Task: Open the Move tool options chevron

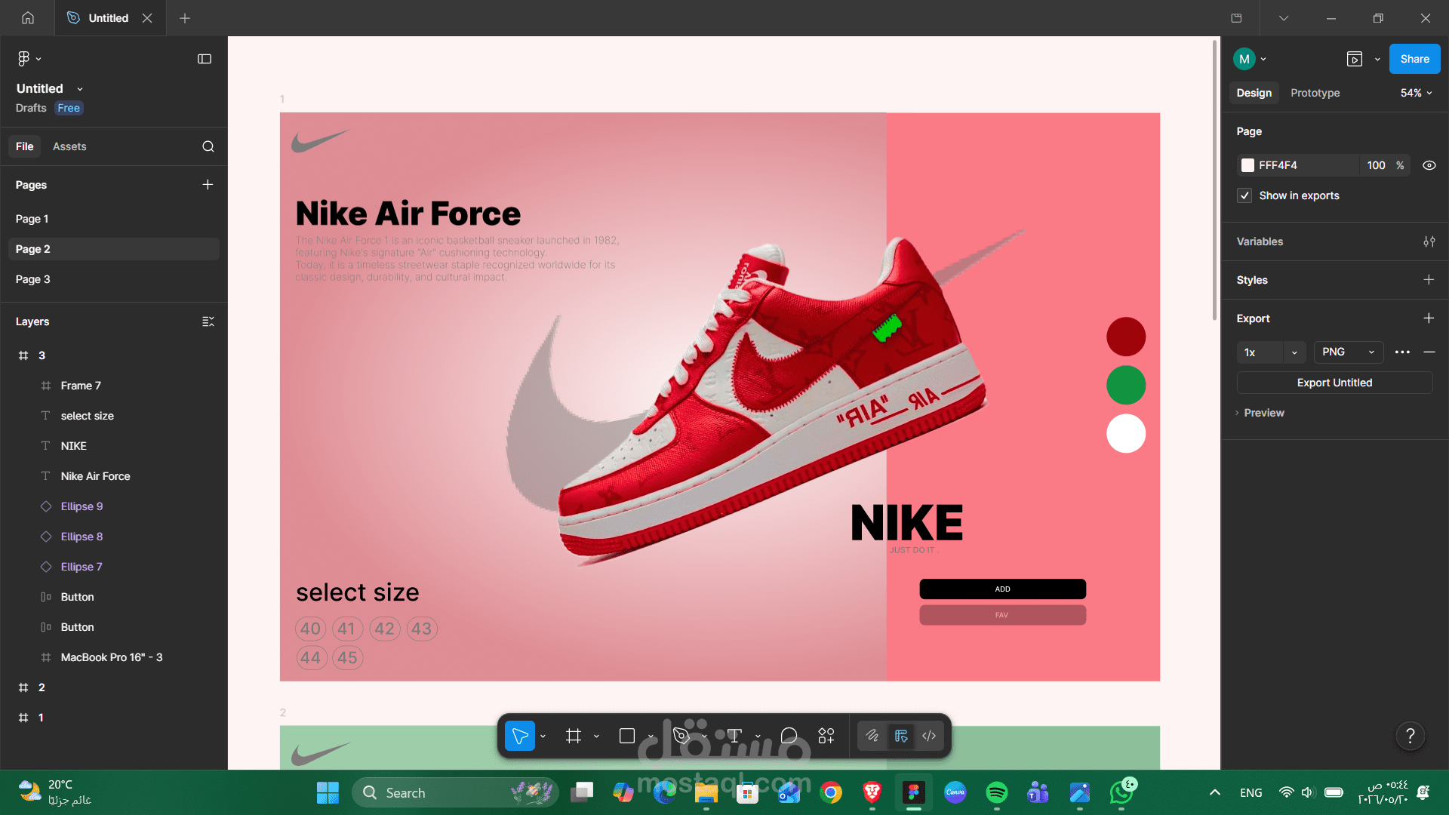Action: click(543, 736)
